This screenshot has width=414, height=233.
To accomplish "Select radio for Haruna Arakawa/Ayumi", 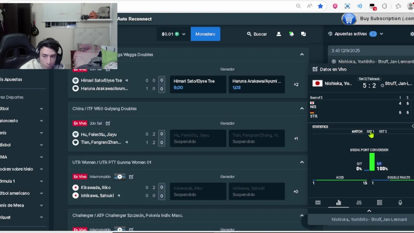I will coord(75,88).
